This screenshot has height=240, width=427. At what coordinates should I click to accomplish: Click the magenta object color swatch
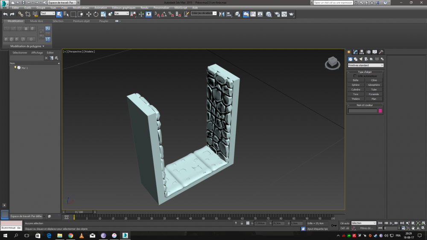380,111
